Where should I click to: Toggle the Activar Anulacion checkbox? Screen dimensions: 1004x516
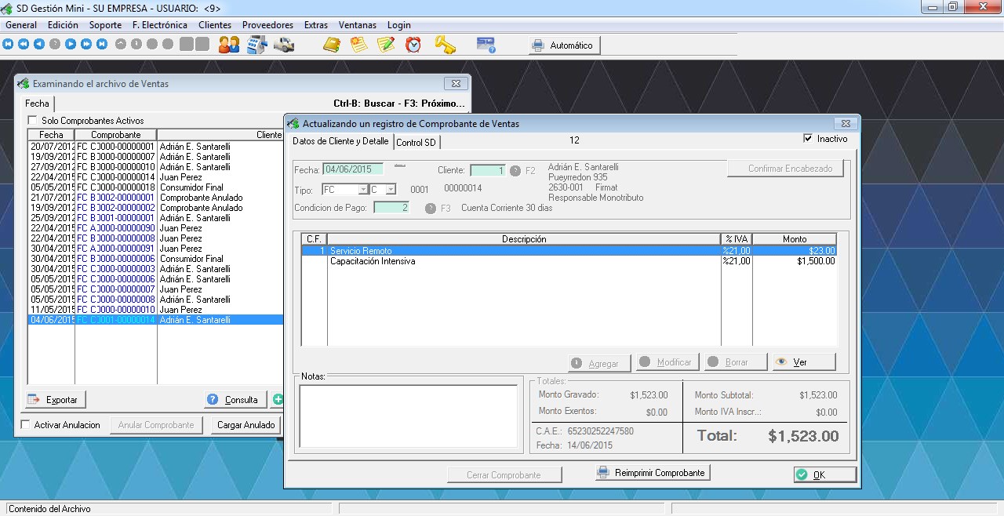coord(26,425)
